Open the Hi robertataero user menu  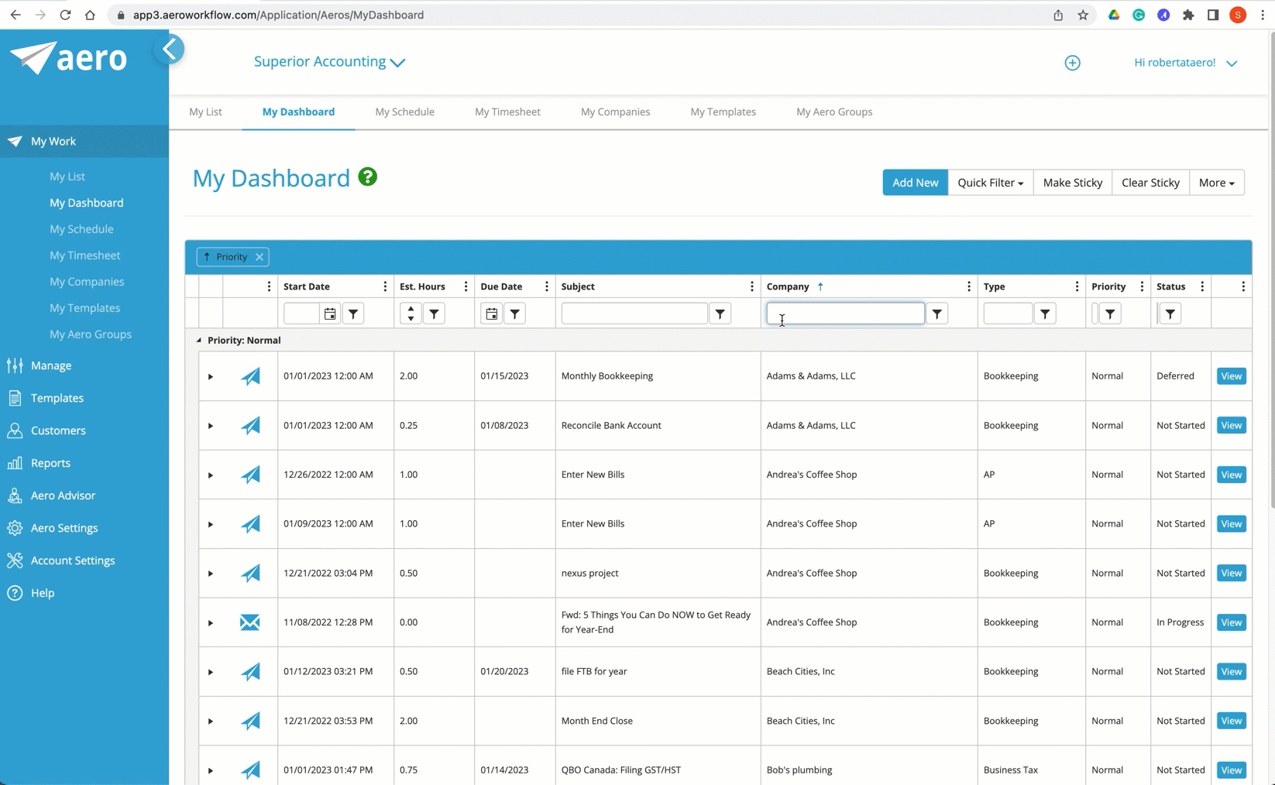(1185, 63)
